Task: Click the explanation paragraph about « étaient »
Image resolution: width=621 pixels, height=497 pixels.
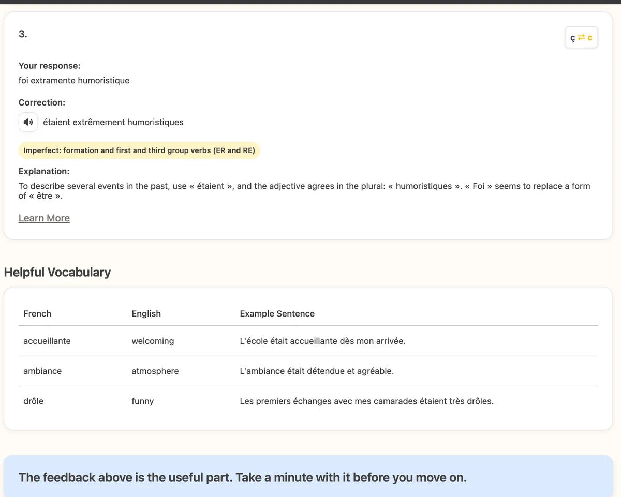Action: tap(304, 191)
